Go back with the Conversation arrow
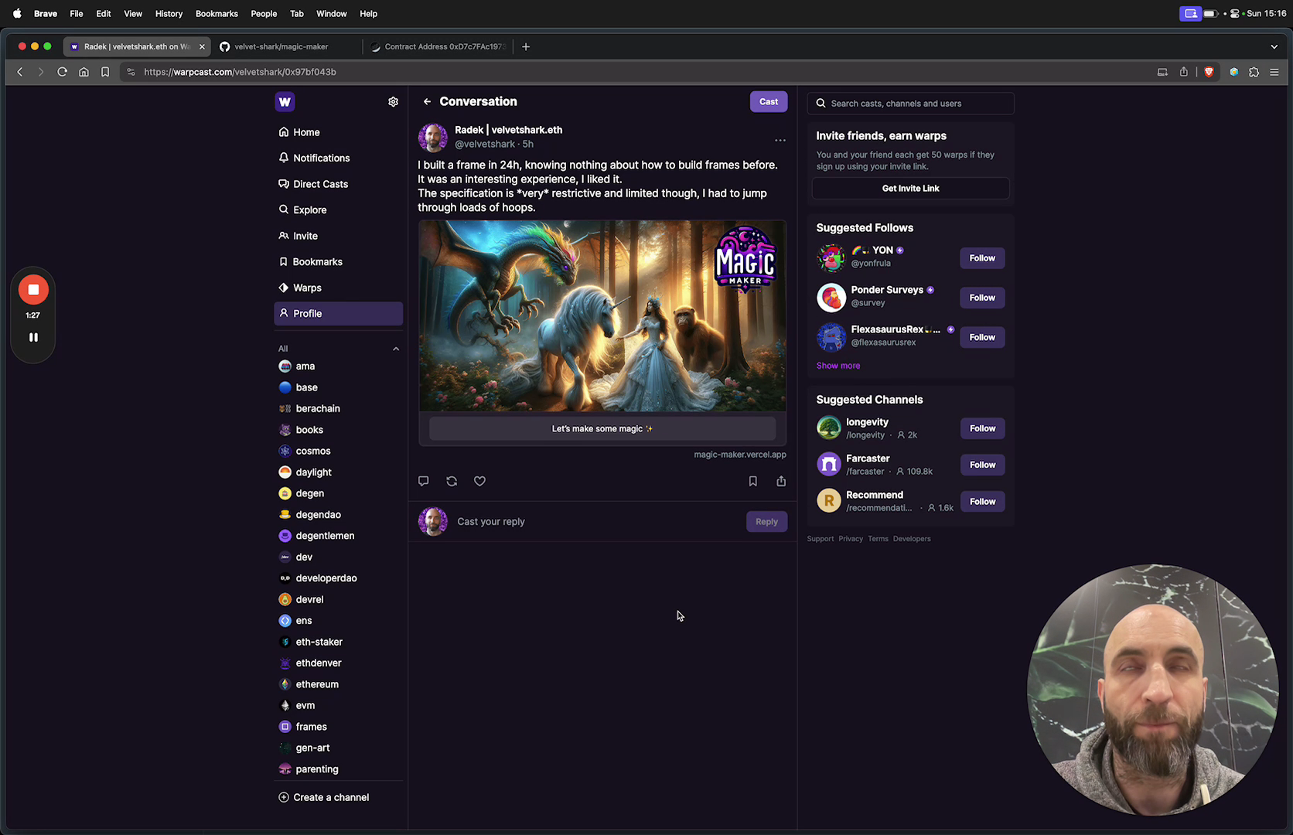The width and height of the screenshot is (1293, 835). pyautogui.click(x=427, y=101)
